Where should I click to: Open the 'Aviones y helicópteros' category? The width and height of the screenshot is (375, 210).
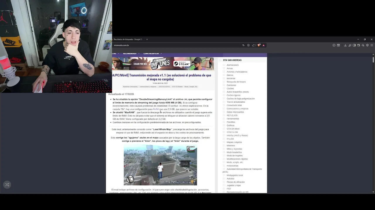(x=237, y=72)
